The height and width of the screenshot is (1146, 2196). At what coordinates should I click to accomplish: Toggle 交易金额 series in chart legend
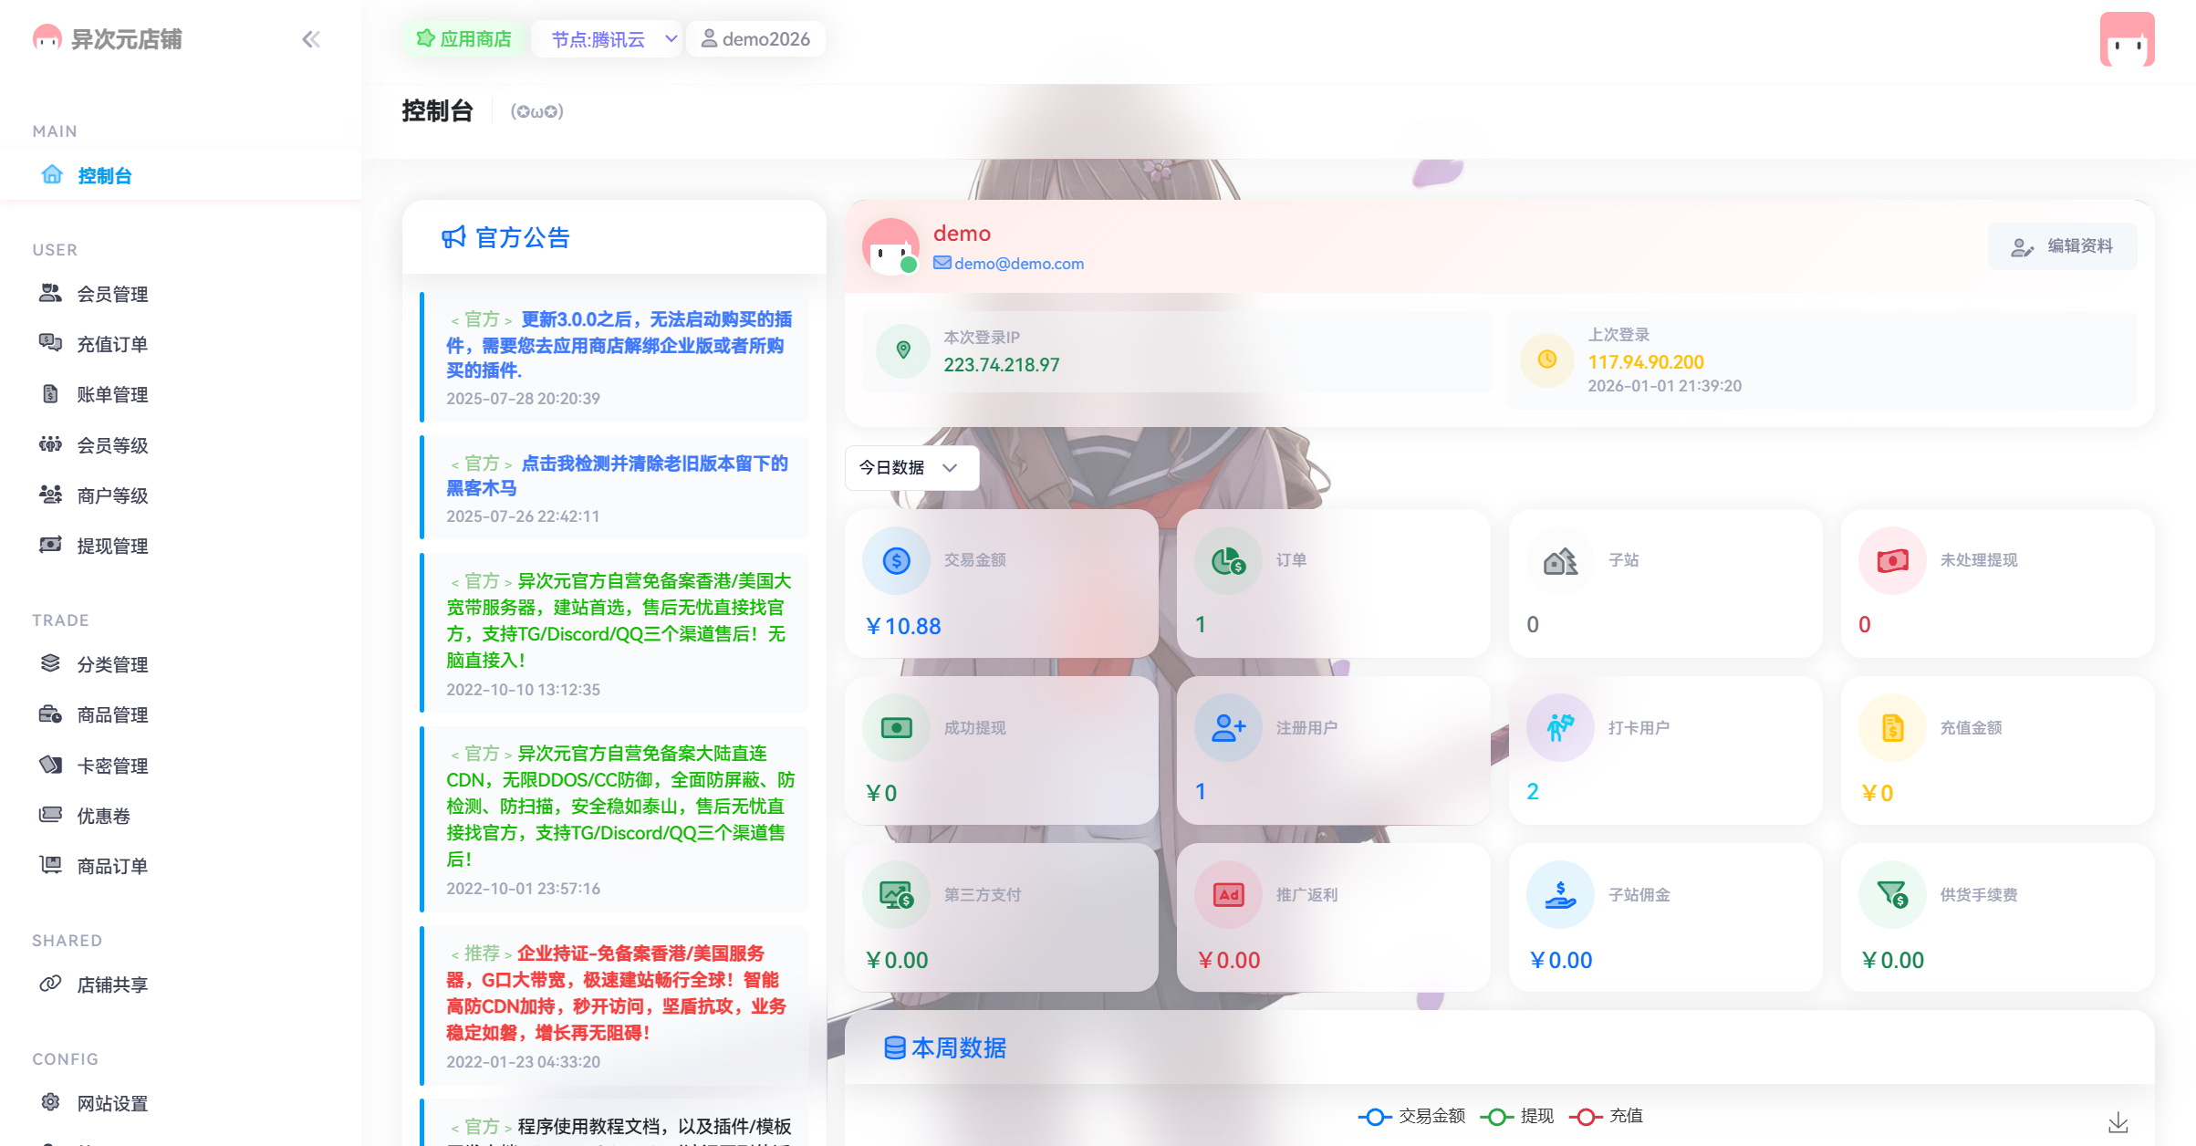pyautogui.click(x=1412, y=1116)
